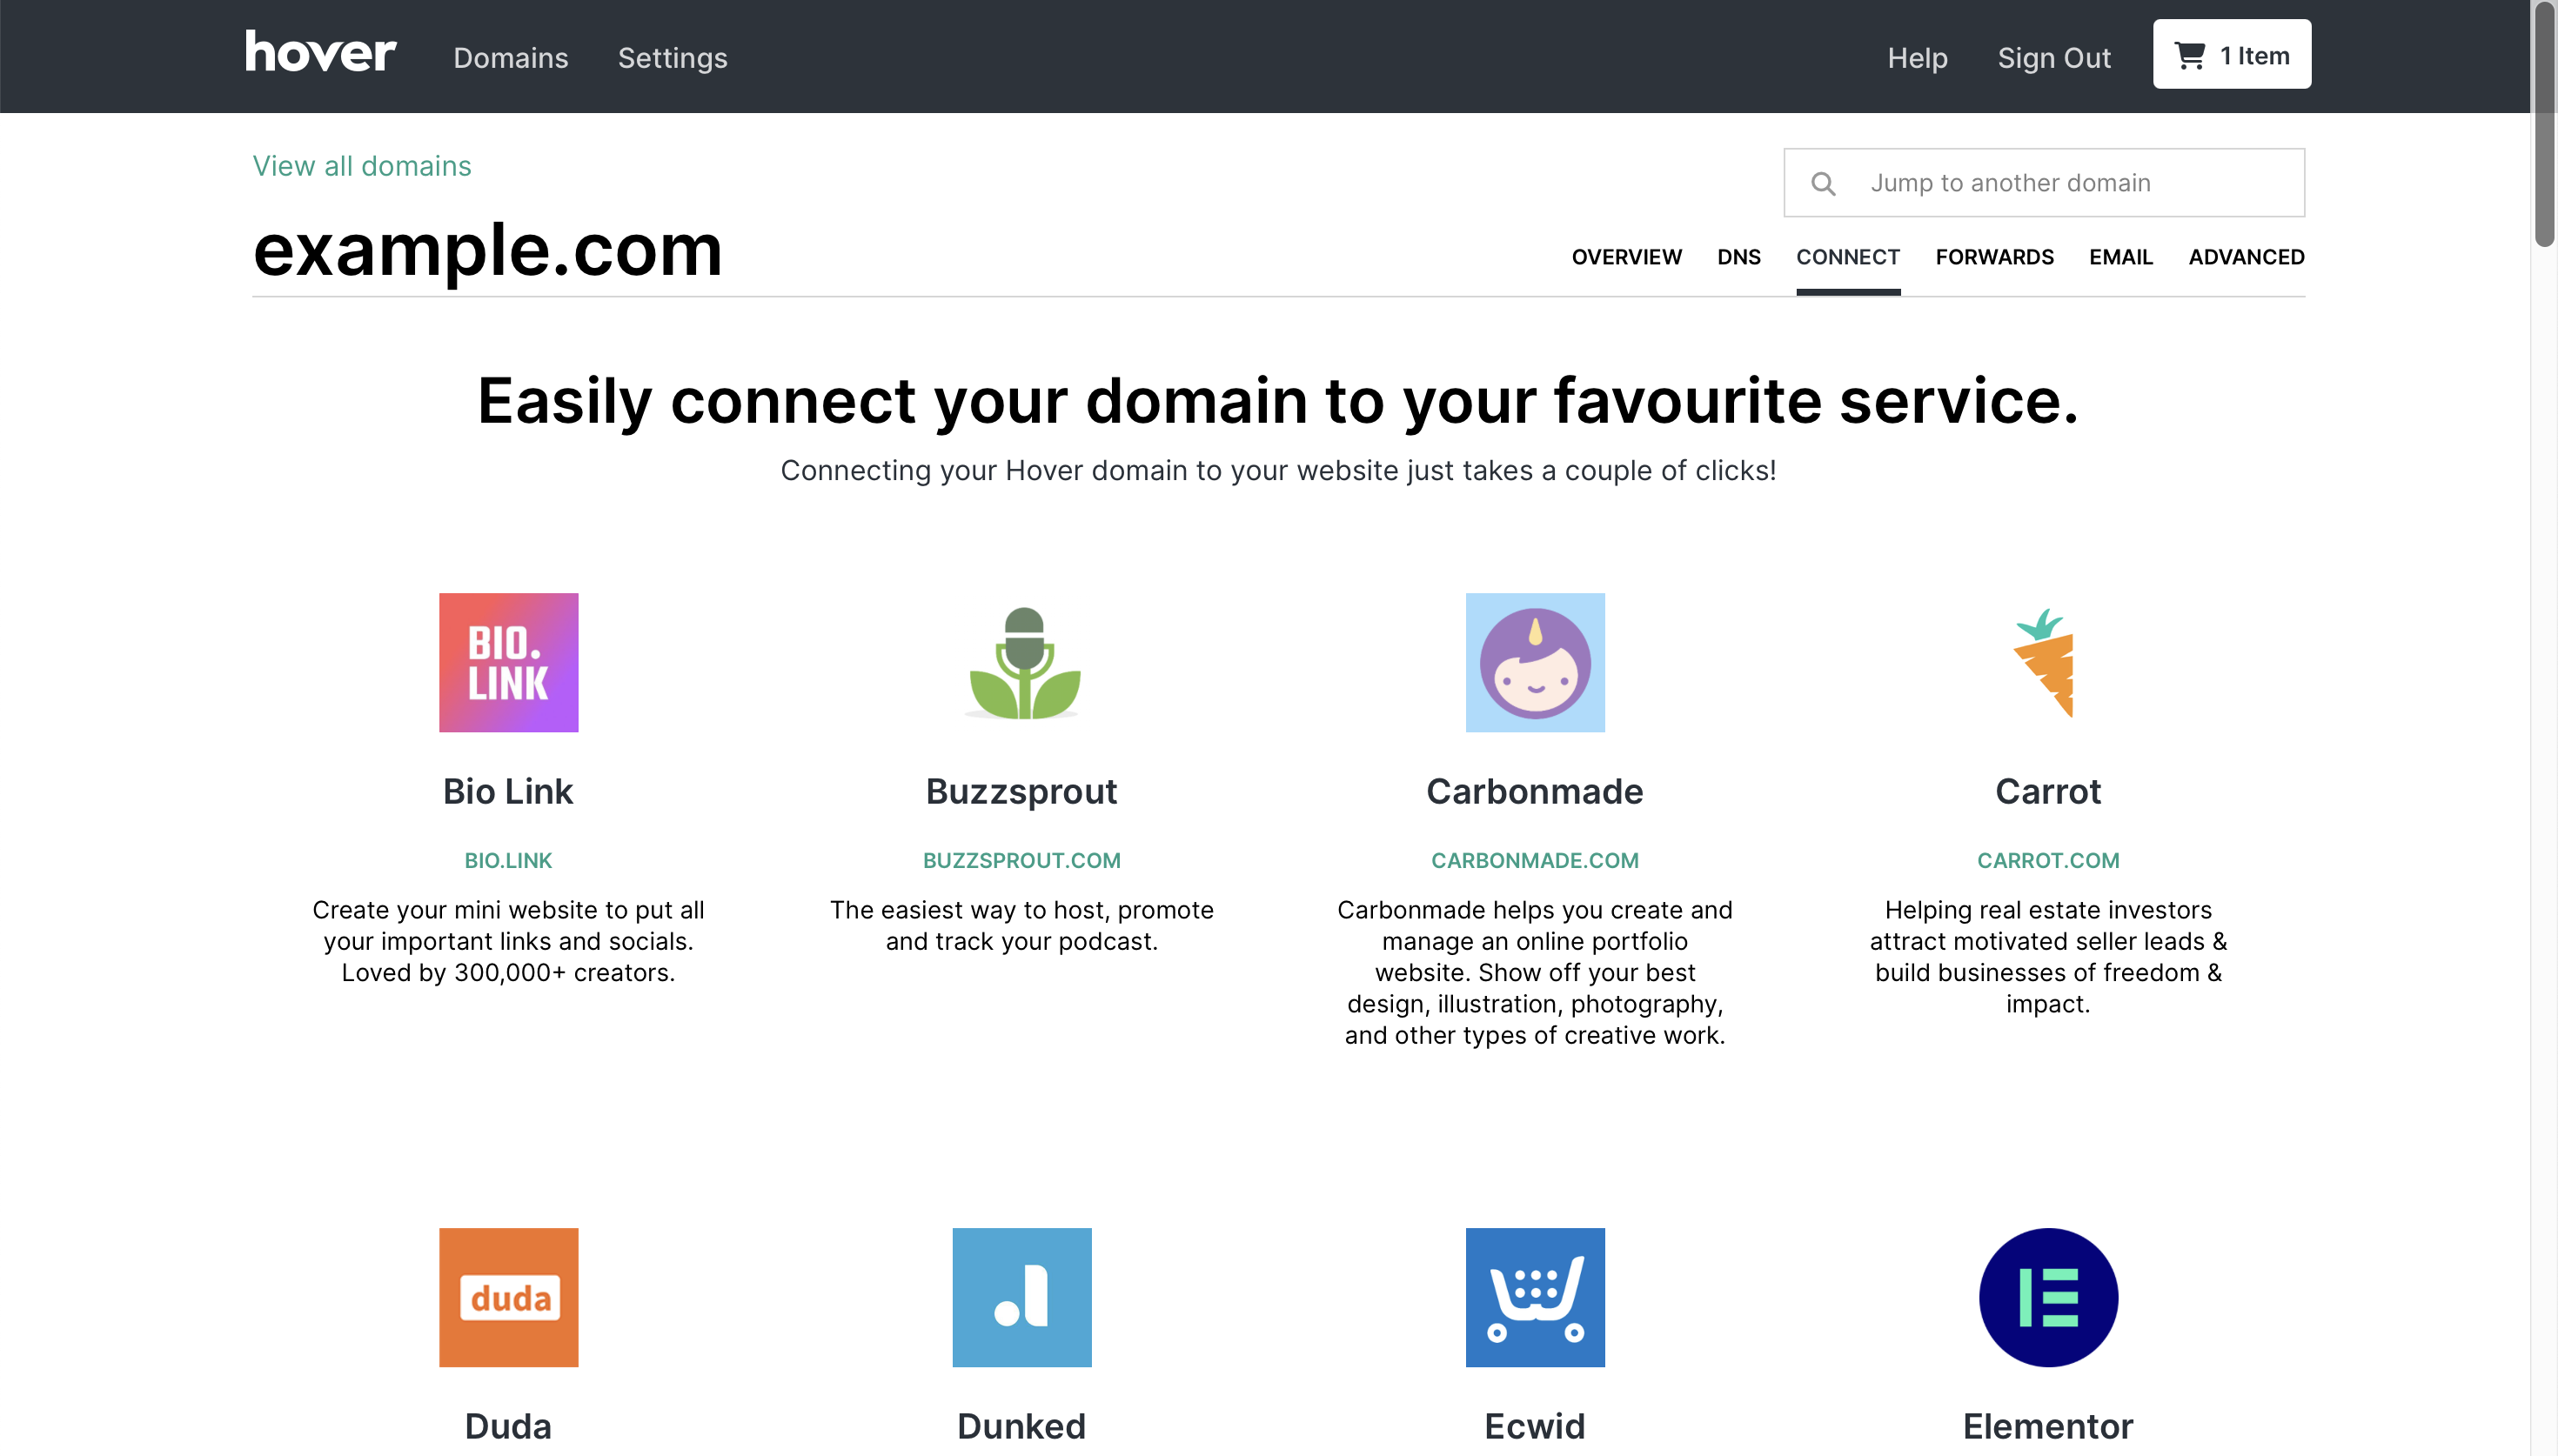Select the Duda logo
The image size is (2558, 1456).
(x=508, y=1297)
